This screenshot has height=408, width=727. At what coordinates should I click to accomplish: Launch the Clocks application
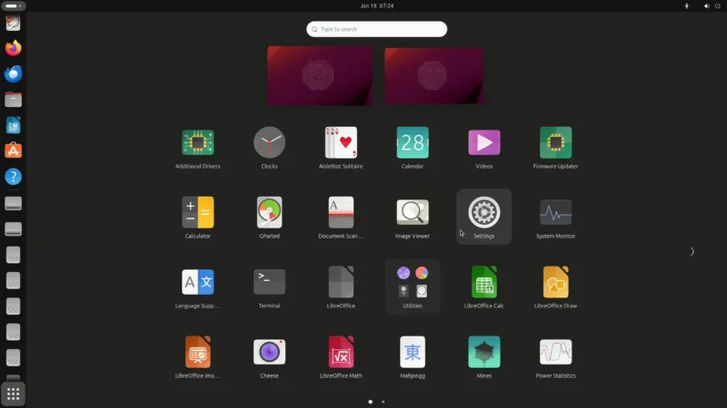[269, 143]
